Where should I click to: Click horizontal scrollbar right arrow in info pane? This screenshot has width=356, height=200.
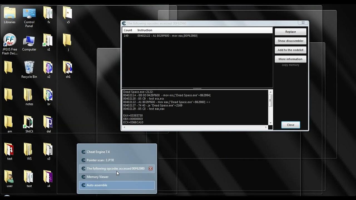coord(266,127)
